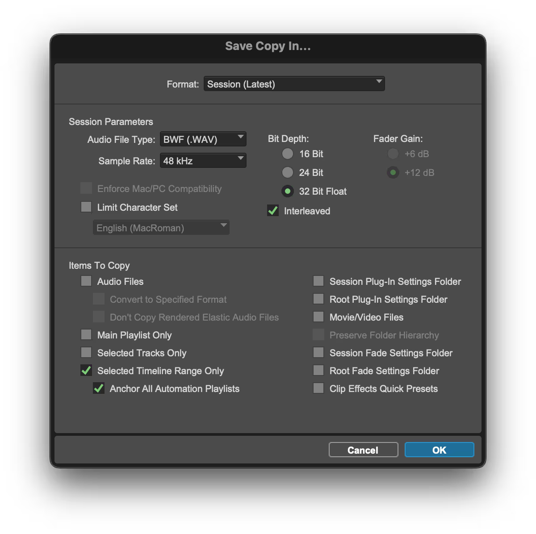Check Clip Effects Quick Presets
Image resolution: width=536 pixels, height=534 pixels.
(x=318, y=388)
